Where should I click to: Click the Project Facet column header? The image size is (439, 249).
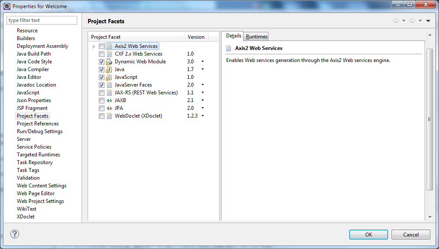[x=136, y=37]
